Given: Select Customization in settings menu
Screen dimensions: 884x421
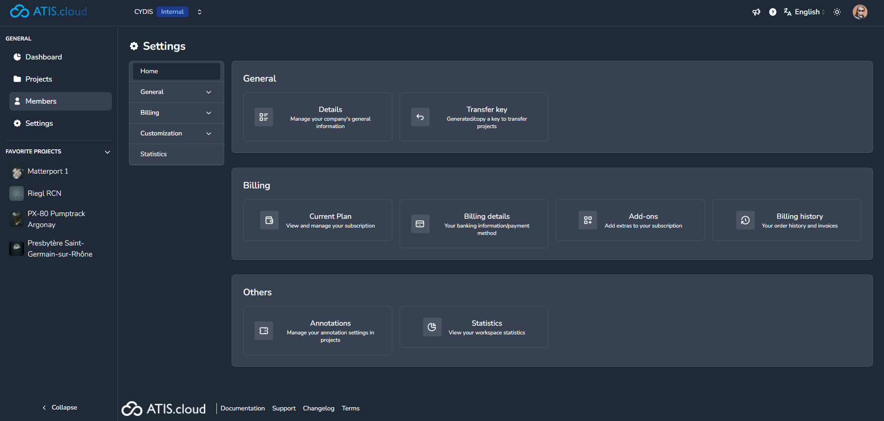Looking at the screenshot, I should 176,134.
